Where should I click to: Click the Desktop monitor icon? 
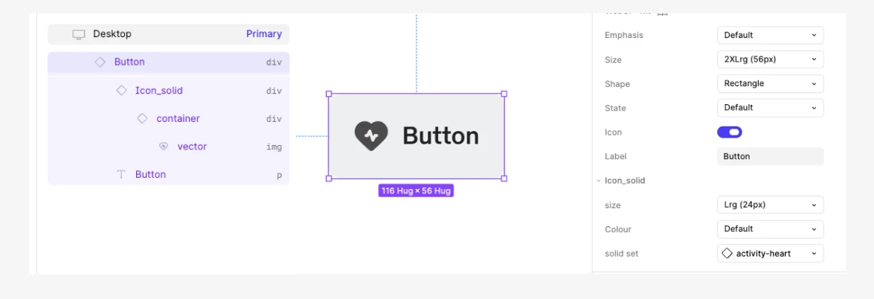79,34
